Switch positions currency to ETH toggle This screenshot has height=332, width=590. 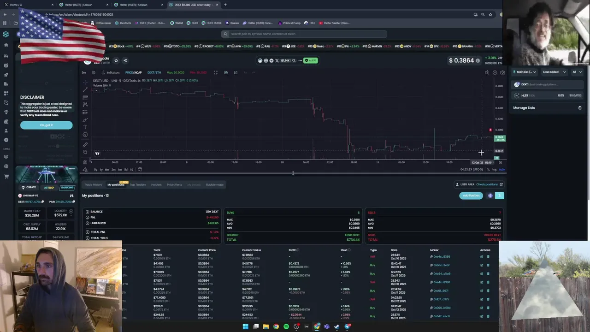click(x=490, y=196)
